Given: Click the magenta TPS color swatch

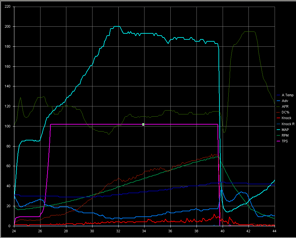Looking at the screenshot, I should coord(279,141).
